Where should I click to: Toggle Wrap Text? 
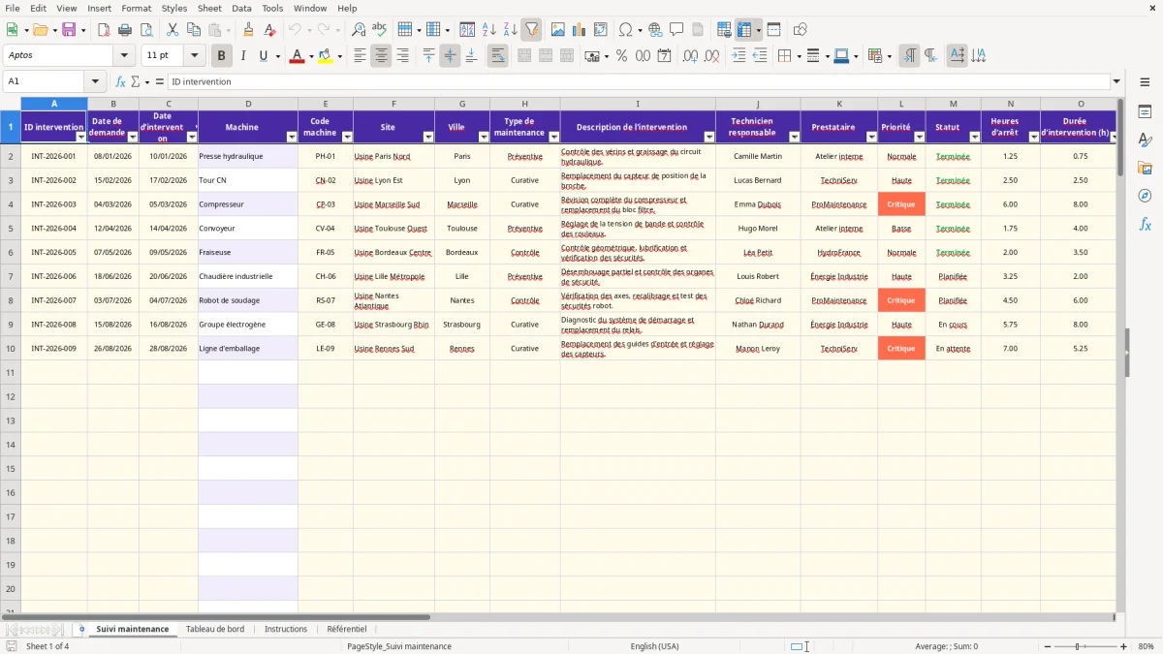497,56
